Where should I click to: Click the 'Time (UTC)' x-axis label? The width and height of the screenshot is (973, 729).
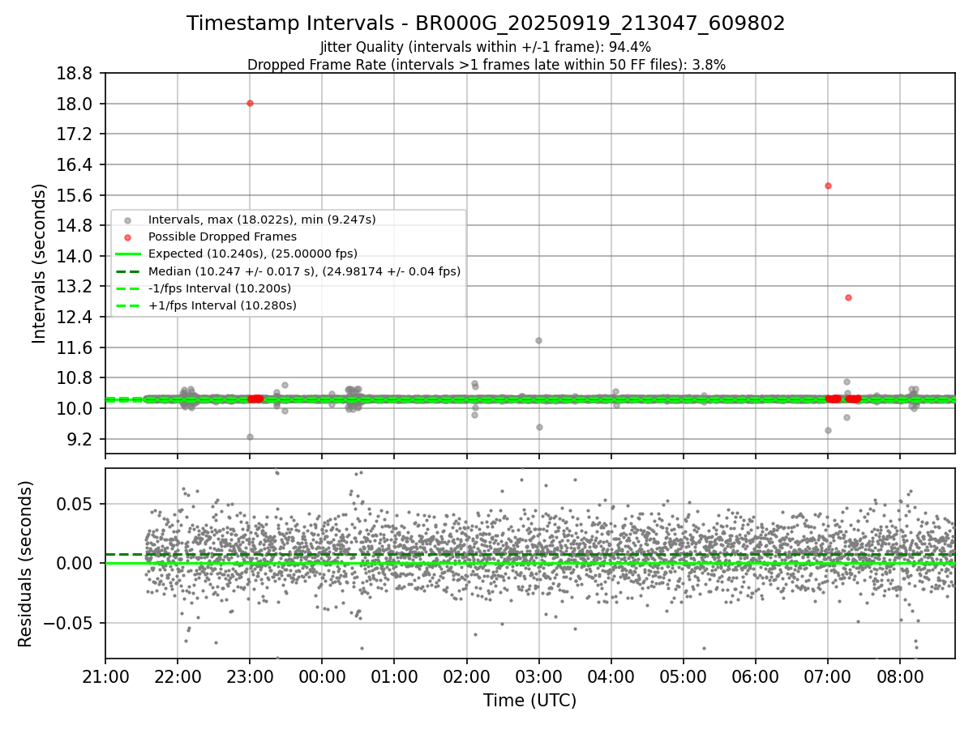529,701
